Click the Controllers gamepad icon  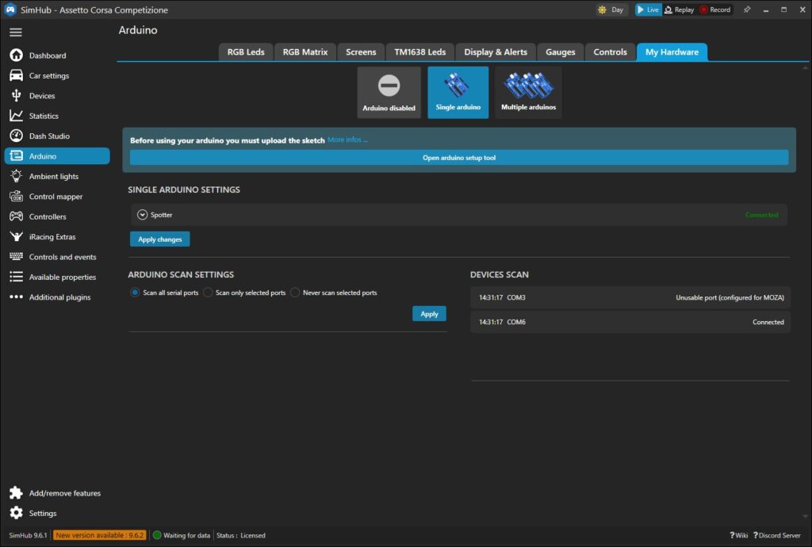coord(16,216)
